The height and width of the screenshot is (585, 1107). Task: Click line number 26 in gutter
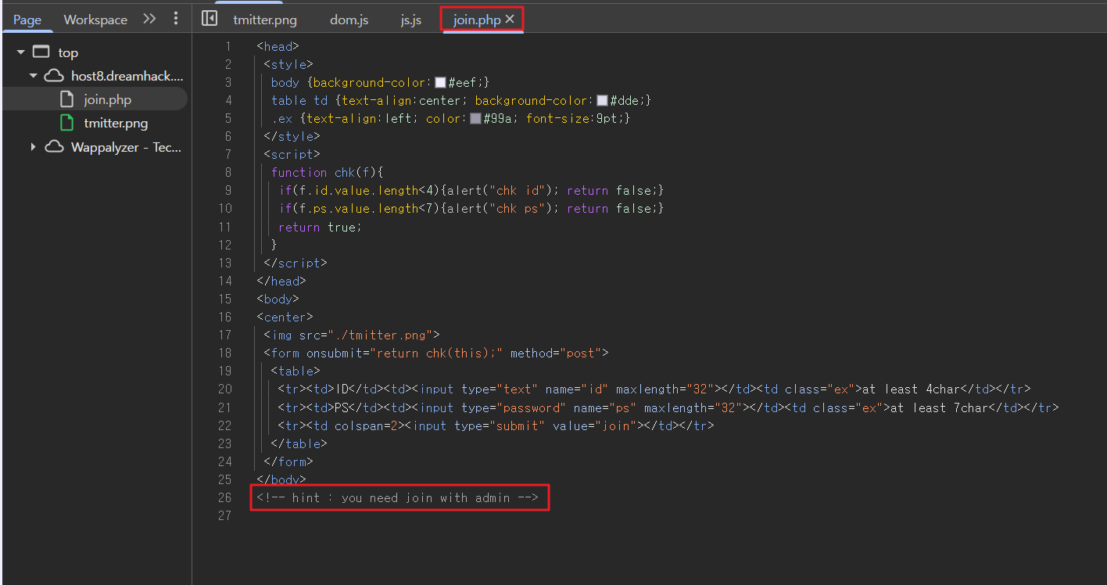pyautogui.click(x=225, y=497)
